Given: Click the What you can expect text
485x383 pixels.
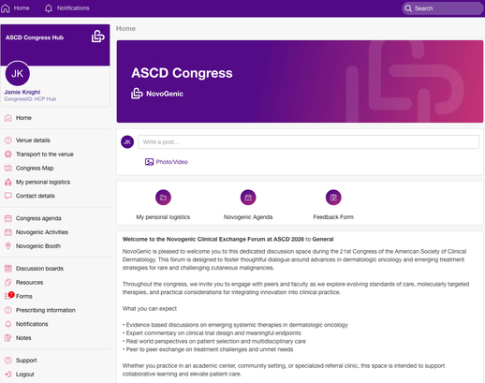Looking at the screenshot, I should click(150, 309).
